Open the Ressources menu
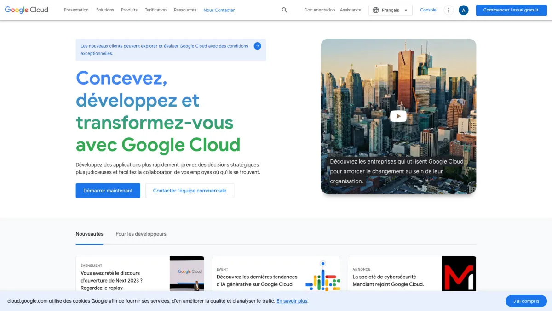This screenshot has width=552, height=311. (x=185, y=10)
